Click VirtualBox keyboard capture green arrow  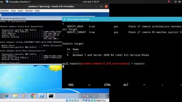(x=94, y=100)
